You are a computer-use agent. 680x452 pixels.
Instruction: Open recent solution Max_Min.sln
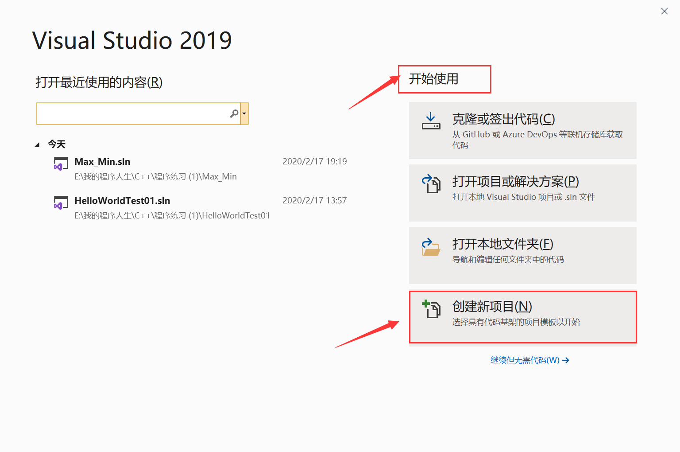click(102, 162)
